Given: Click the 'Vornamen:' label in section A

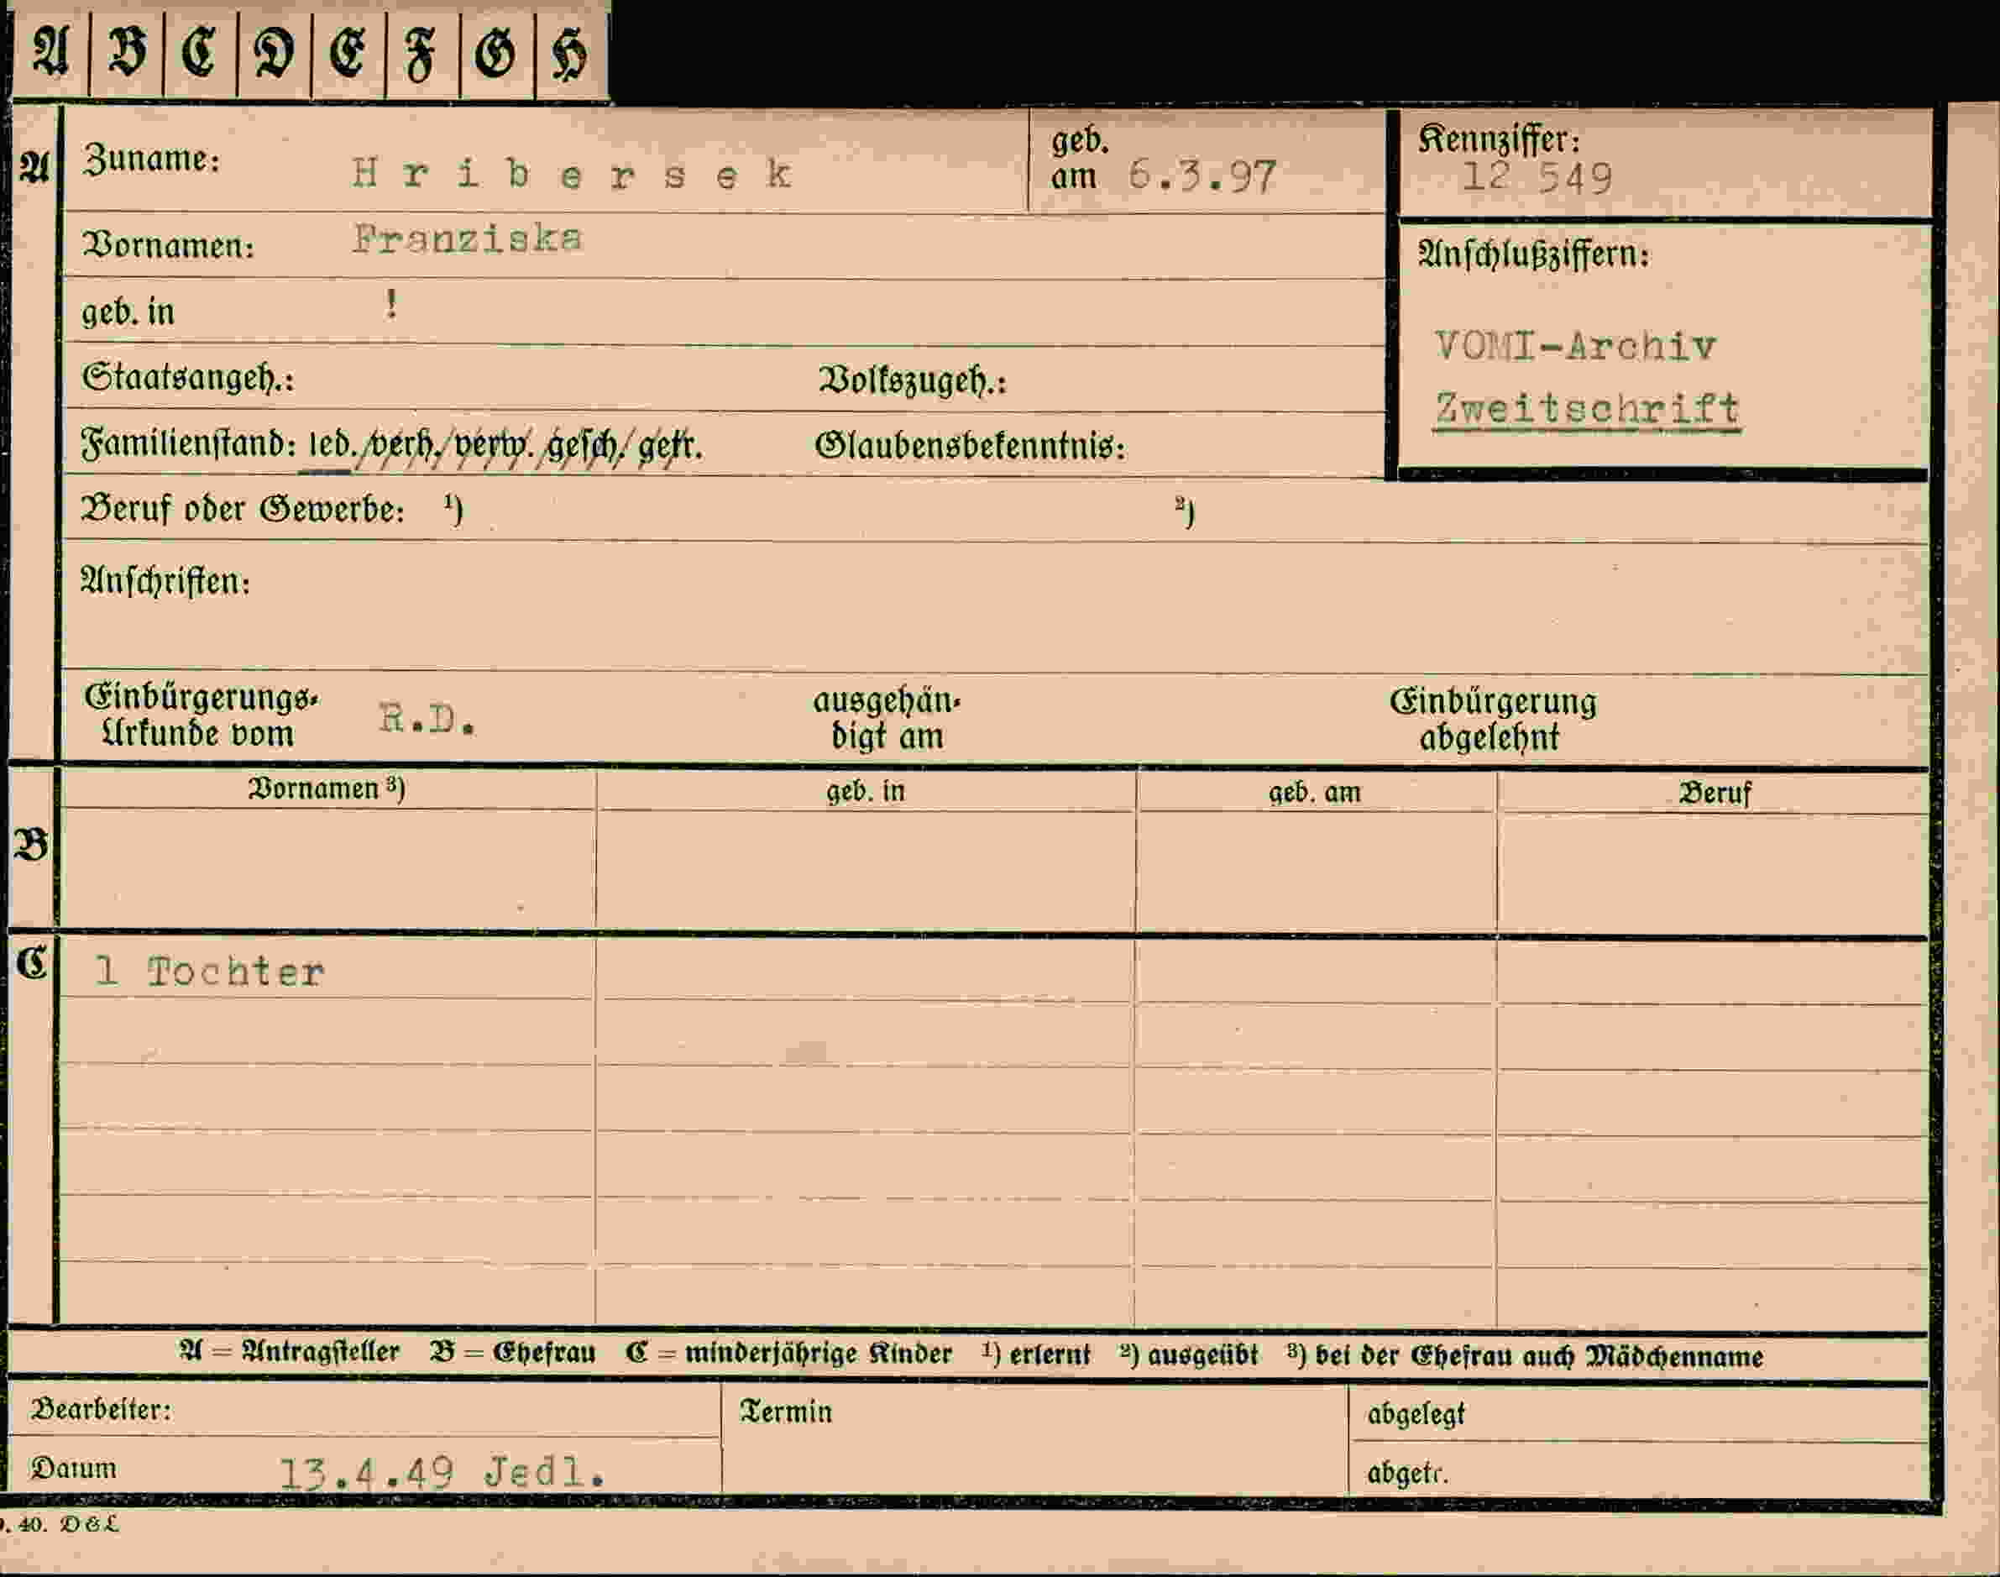Looking at the screenshot, I should [x=168, y=245].
